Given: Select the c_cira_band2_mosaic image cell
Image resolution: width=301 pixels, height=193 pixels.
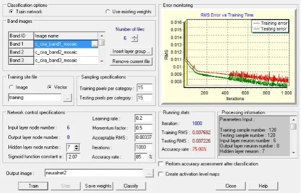Looking at the screenshot, I should point(66,52).
